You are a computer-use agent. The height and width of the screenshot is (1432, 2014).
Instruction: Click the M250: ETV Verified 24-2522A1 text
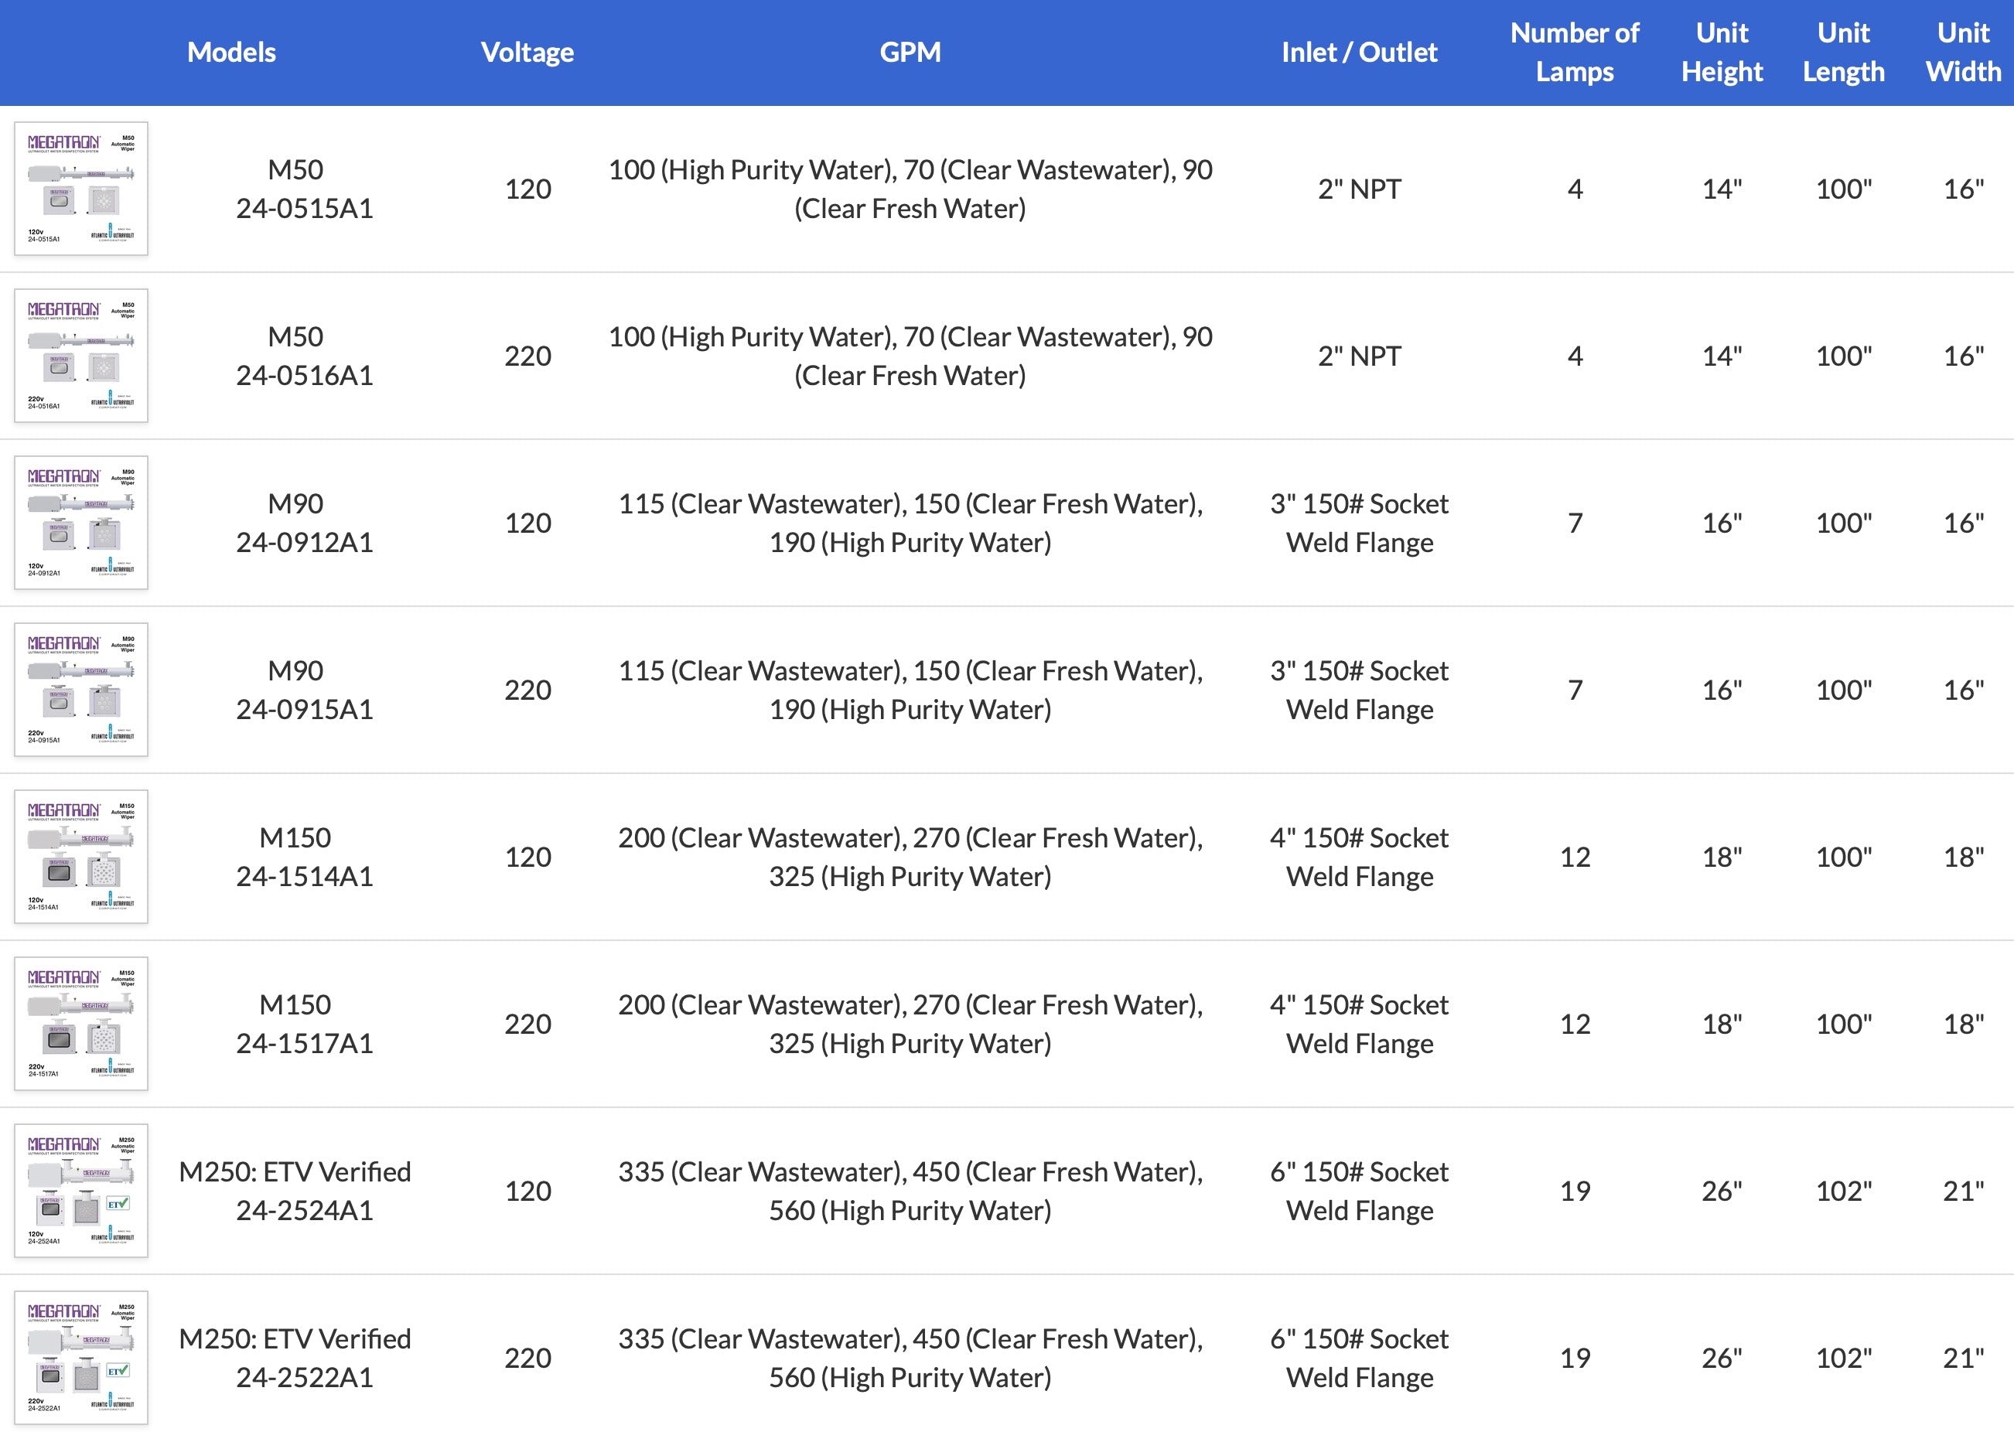tap(295, 1358)
